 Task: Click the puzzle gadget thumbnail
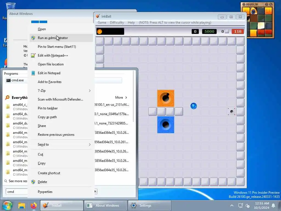click(257, 20)
